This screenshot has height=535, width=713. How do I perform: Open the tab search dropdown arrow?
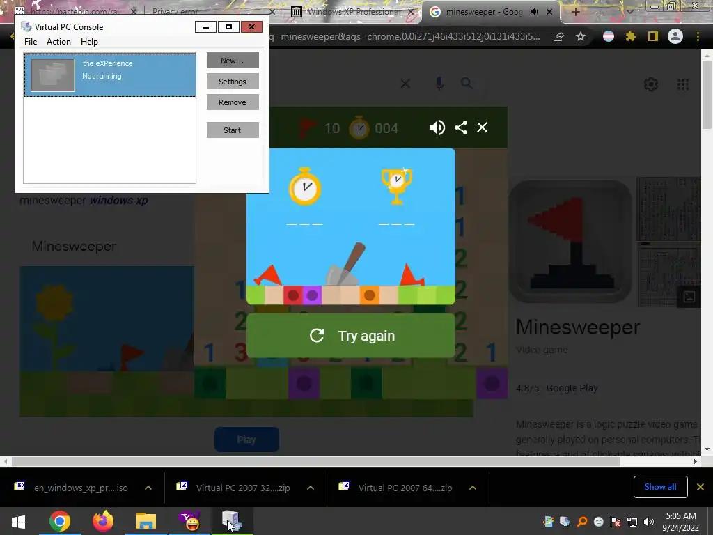coord(629,12)
